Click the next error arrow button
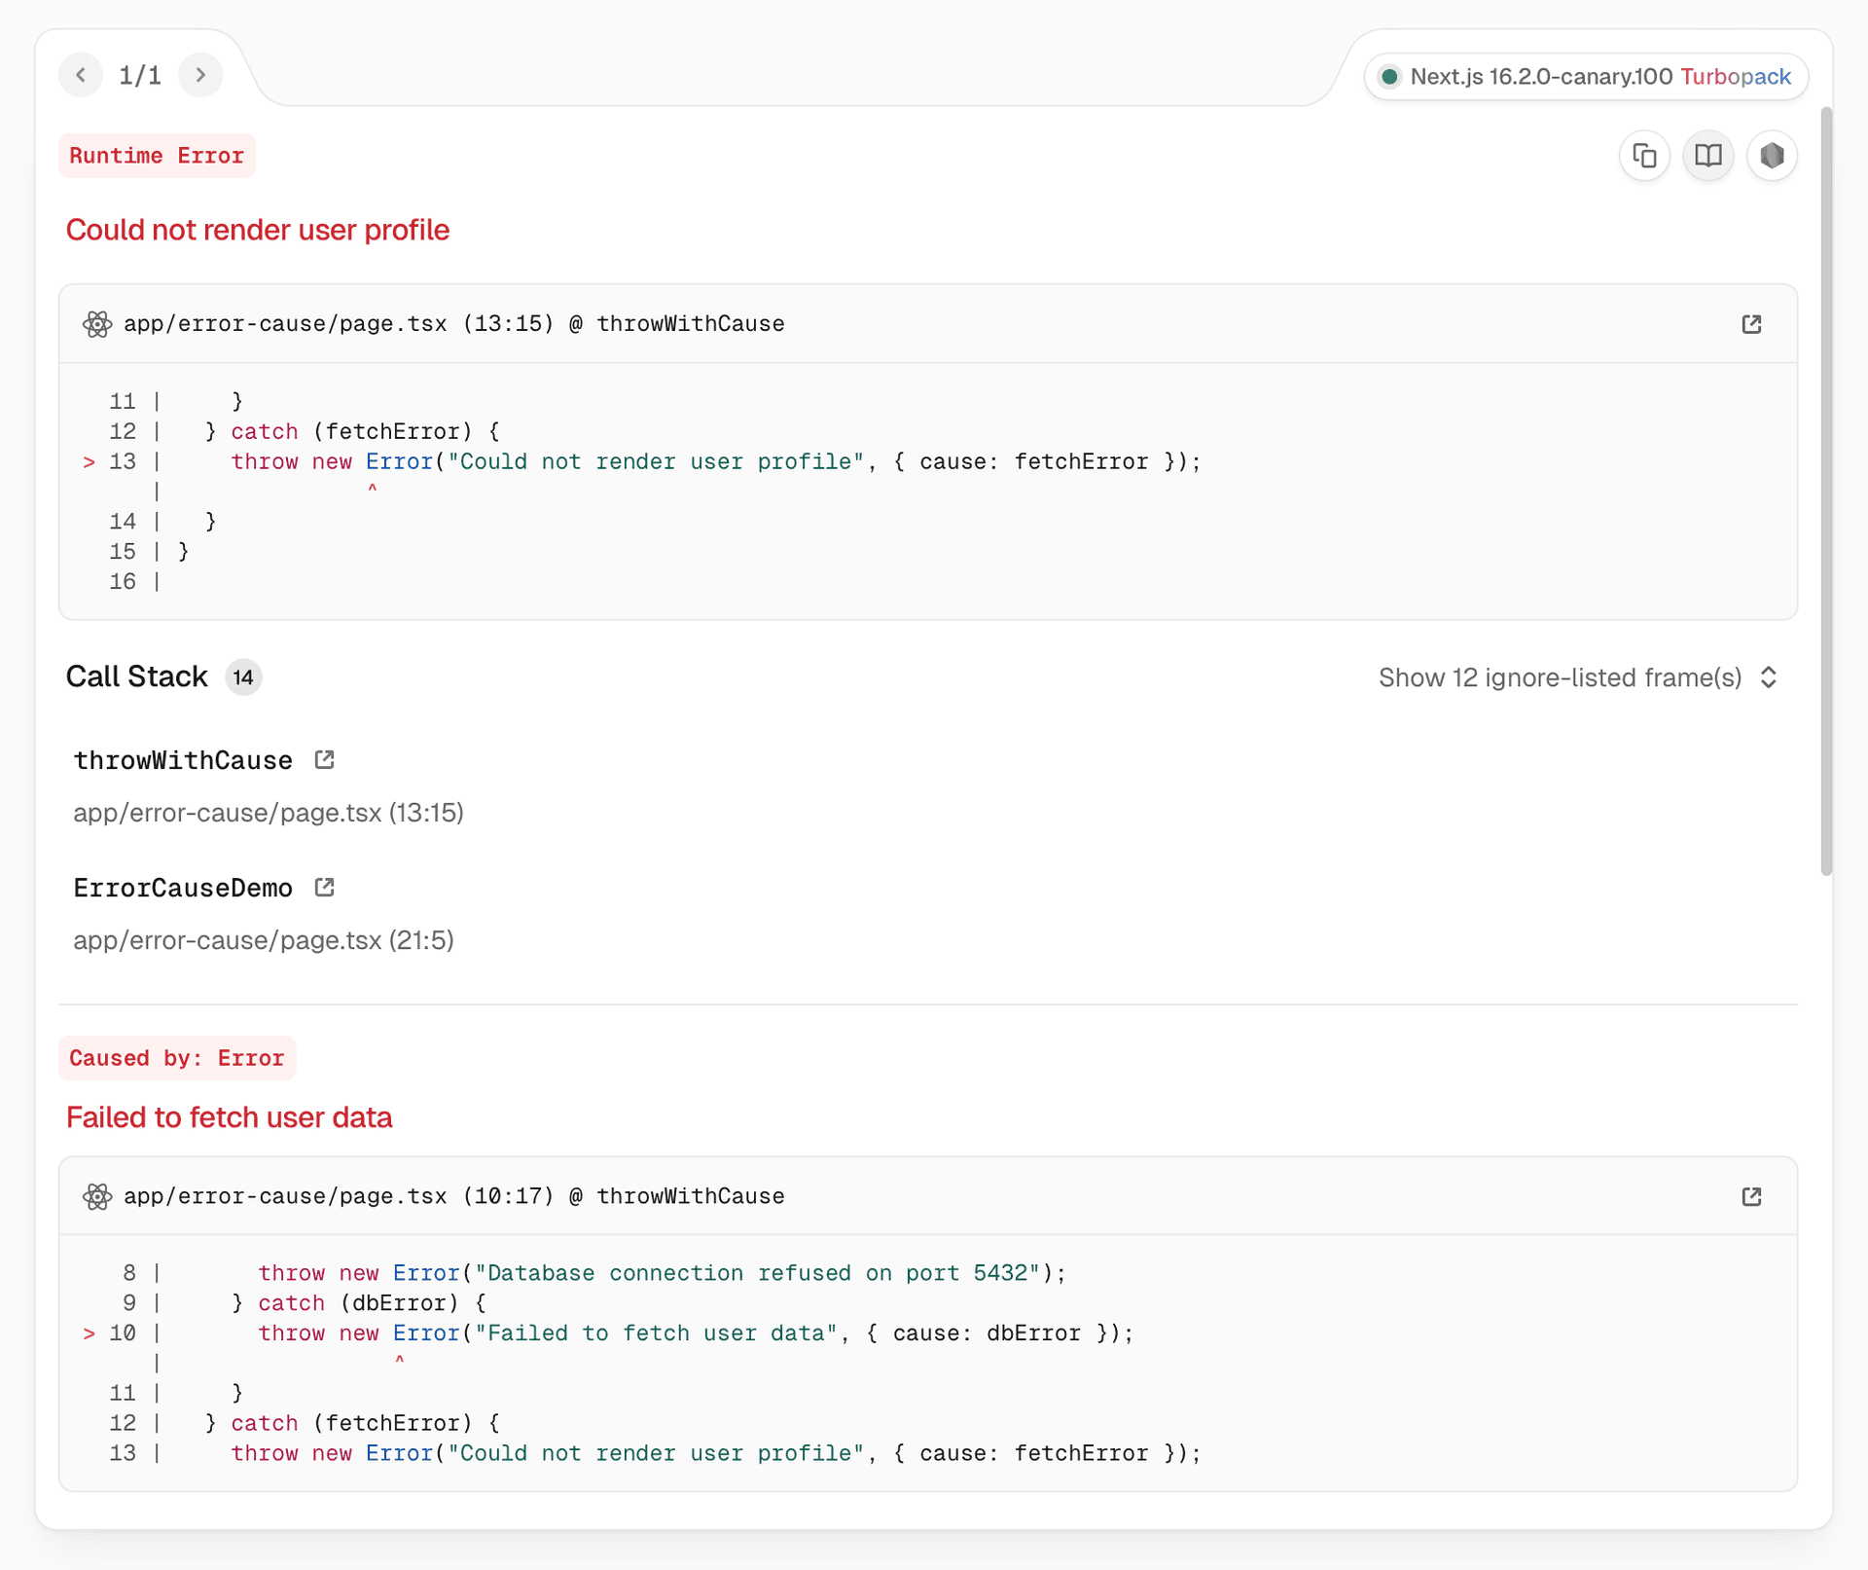Image resolution: width=1868 pixels, height=1570 pixels. [200, 75]
